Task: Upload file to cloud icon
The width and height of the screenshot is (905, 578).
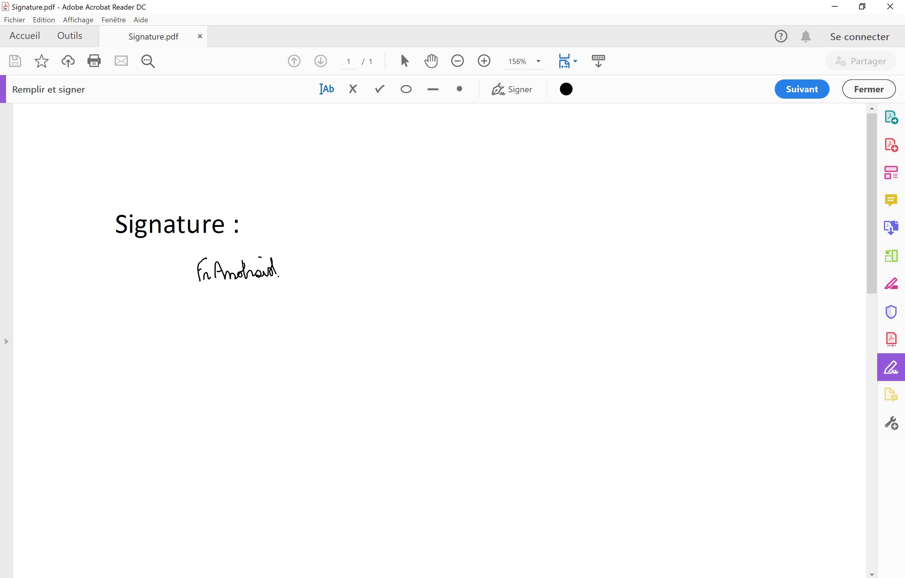Action: (x=68, y=61)
